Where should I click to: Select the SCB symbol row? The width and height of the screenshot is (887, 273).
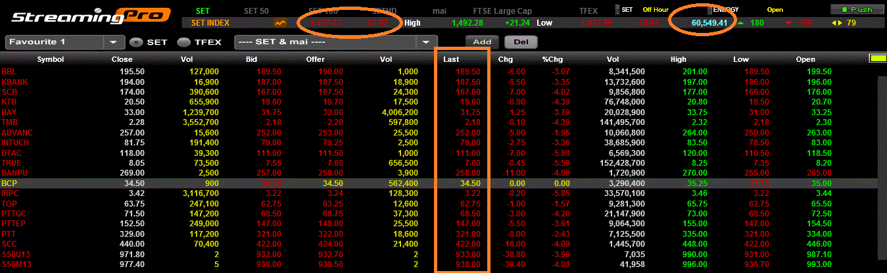(439, 91)
